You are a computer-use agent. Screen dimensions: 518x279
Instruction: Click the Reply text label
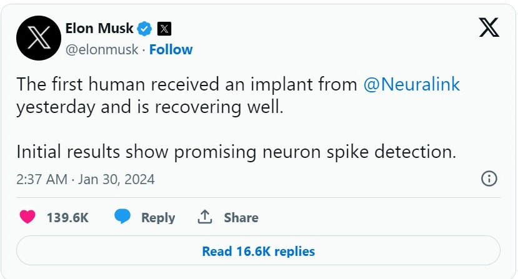pyautogui.click(x=158, y=218)
